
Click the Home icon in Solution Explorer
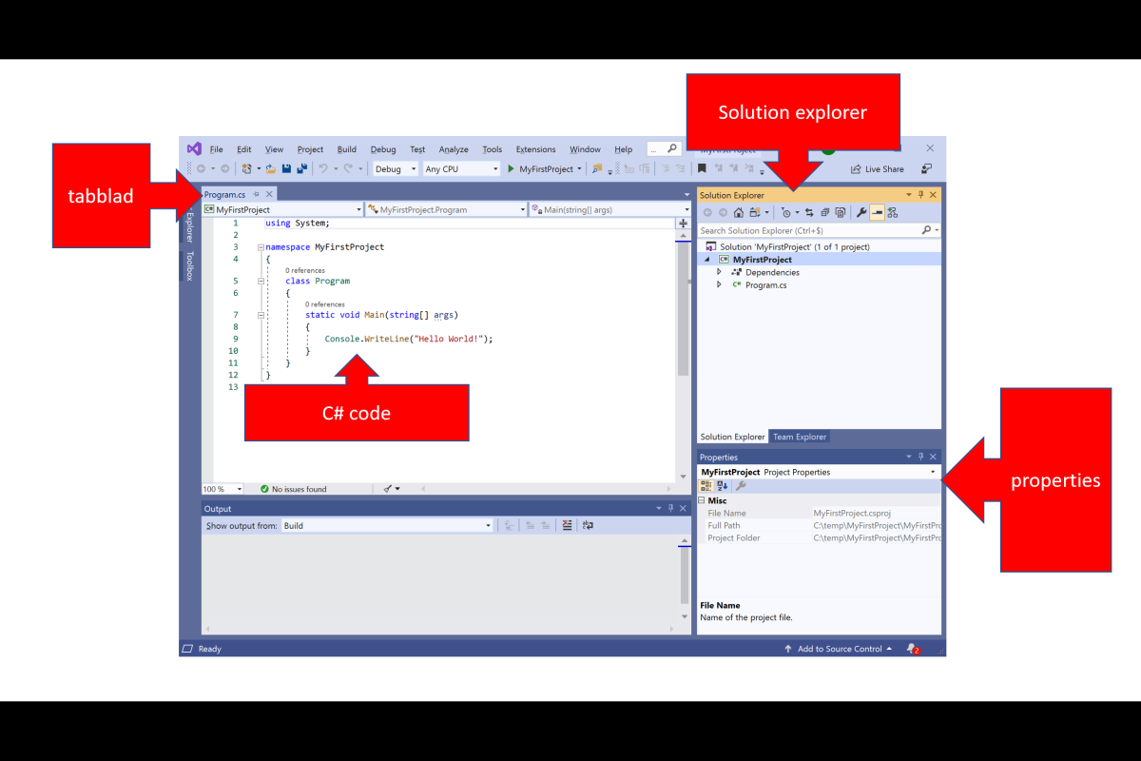738,213
